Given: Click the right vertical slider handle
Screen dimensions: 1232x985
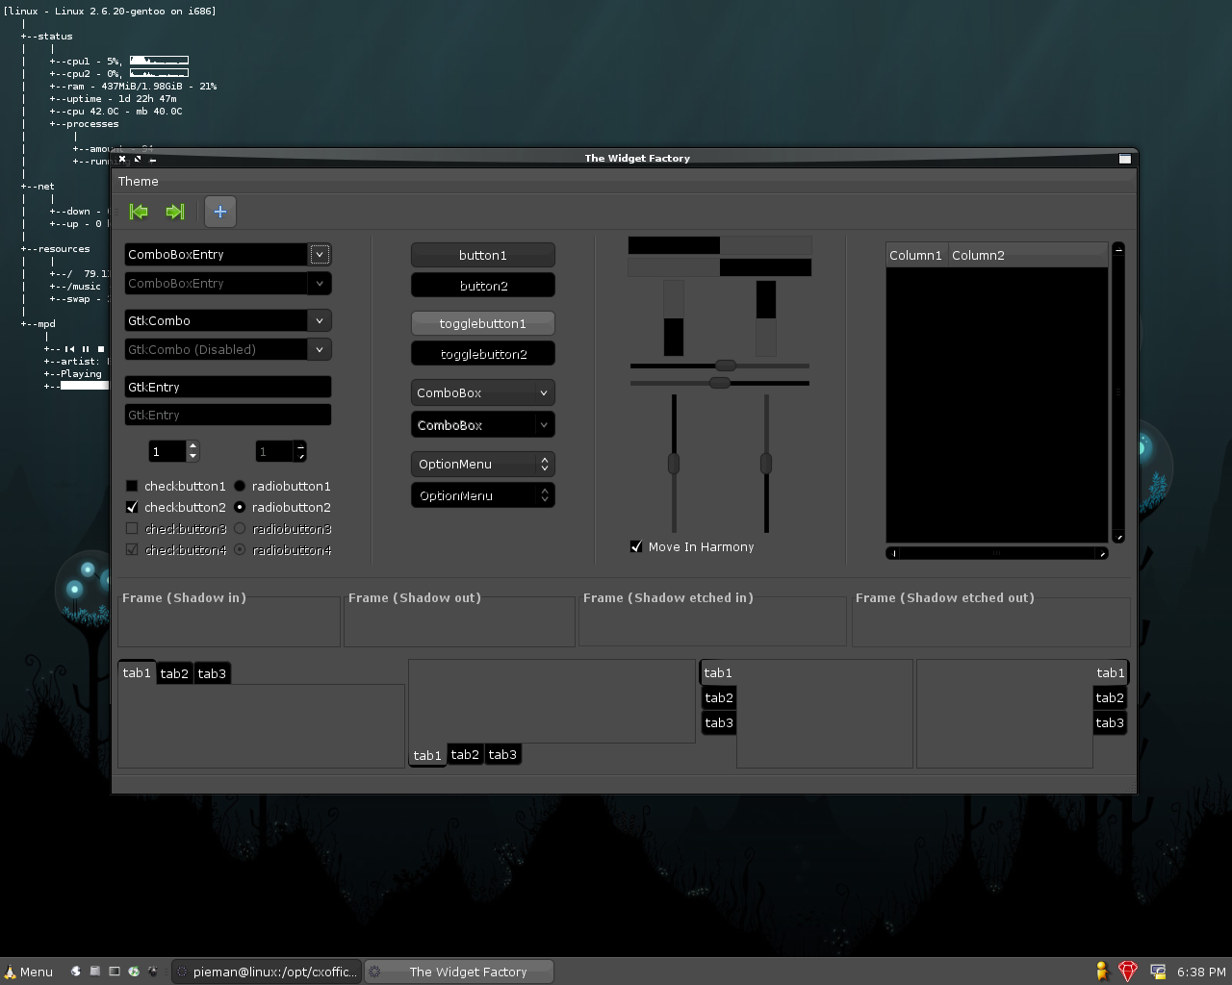Looking at the screenshot, I should click(766, 464).
